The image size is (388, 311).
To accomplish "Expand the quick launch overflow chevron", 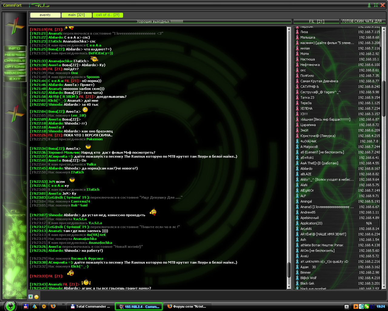I will [x=63, y=304].
